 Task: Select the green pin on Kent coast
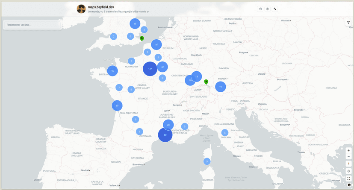pyautogui.click(x=142, y=38)
